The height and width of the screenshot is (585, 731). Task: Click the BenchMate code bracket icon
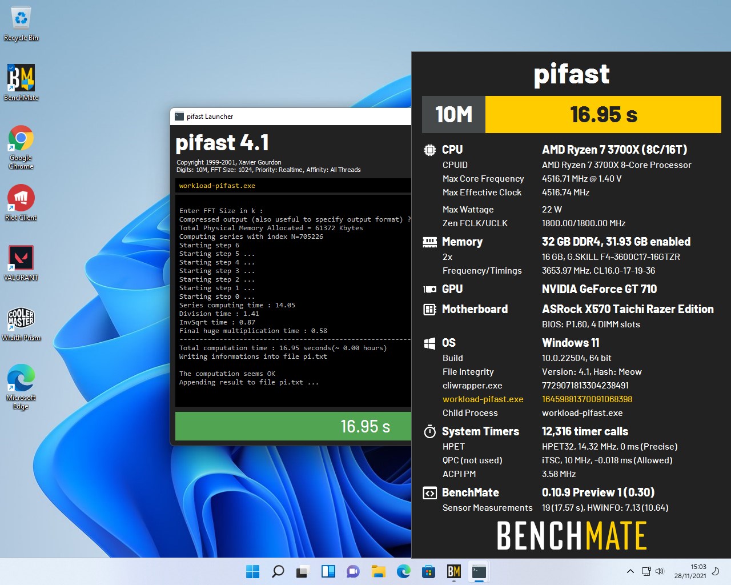[x=429, y=493]
